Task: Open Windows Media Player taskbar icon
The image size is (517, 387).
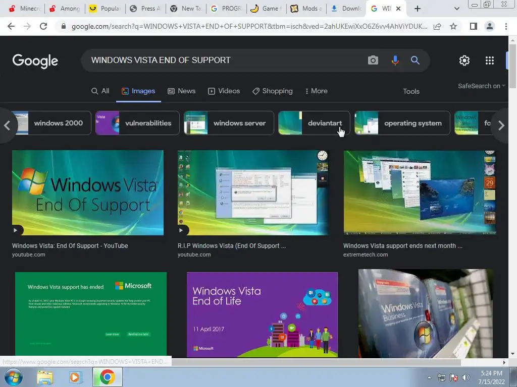Action: (75, 377)
